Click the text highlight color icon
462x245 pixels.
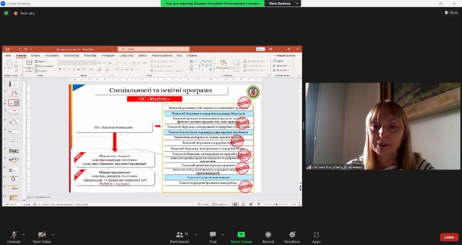100,69
